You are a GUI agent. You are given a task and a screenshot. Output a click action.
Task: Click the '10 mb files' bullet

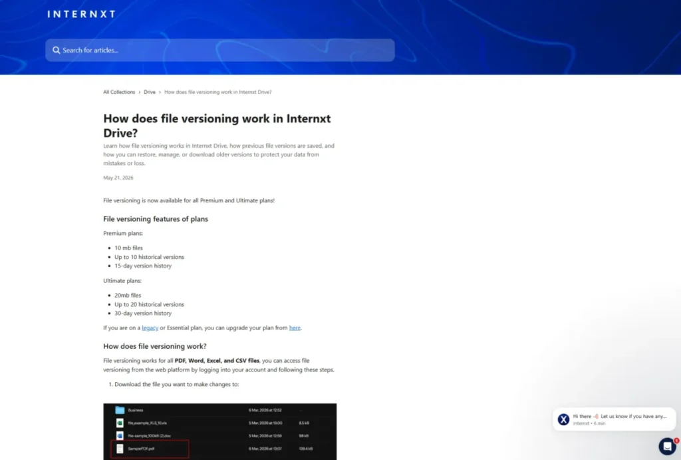coord(128,248)
